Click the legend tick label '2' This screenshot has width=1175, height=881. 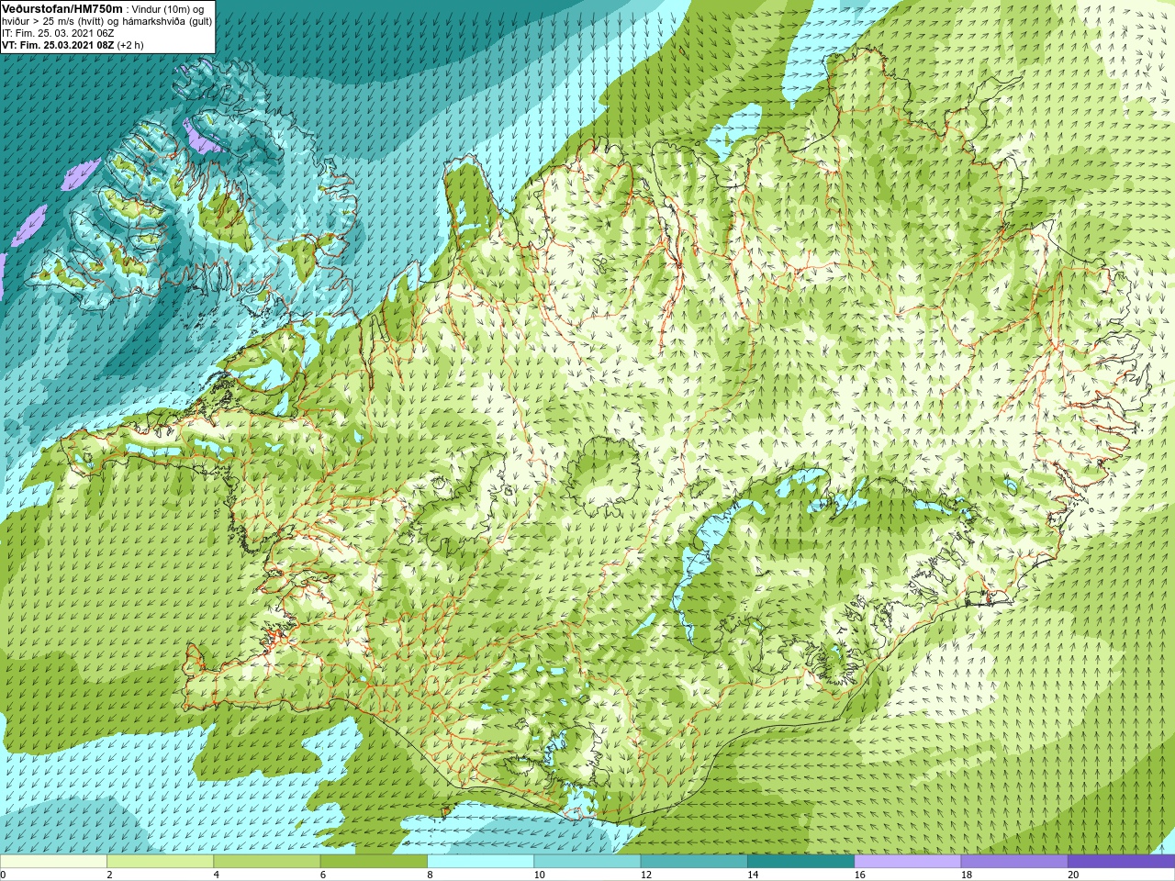109,875
